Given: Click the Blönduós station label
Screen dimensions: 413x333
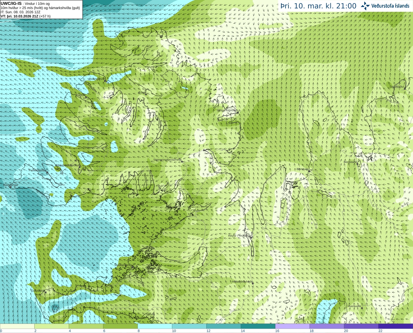Looking at the screenshot, I should tap(302, 169).
